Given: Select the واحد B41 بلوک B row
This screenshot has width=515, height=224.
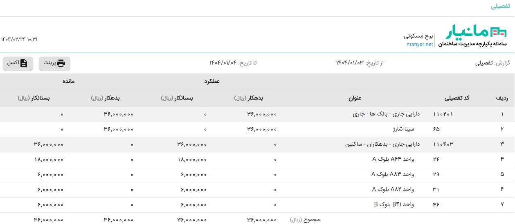Looking at the screenshot, I should click(257, 205).
